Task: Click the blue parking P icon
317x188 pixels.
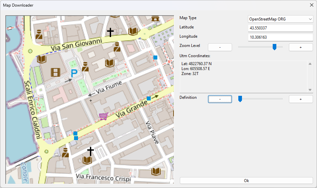Action: pos(74,73)
